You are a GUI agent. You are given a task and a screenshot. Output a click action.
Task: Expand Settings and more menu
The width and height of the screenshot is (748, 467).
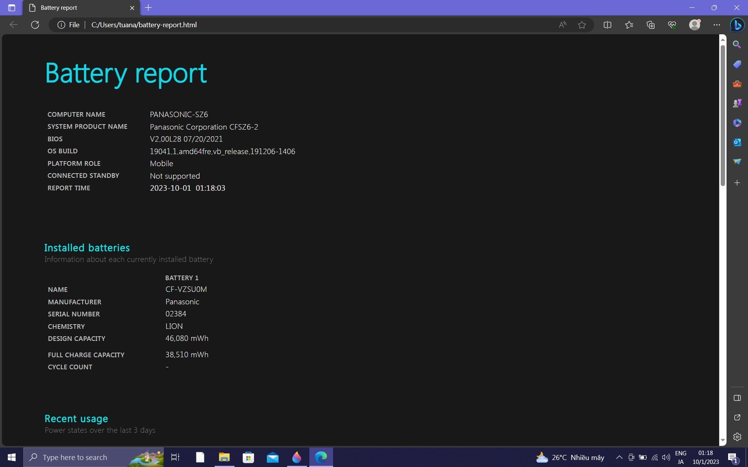pyautogui.click(x=717, y=25)
